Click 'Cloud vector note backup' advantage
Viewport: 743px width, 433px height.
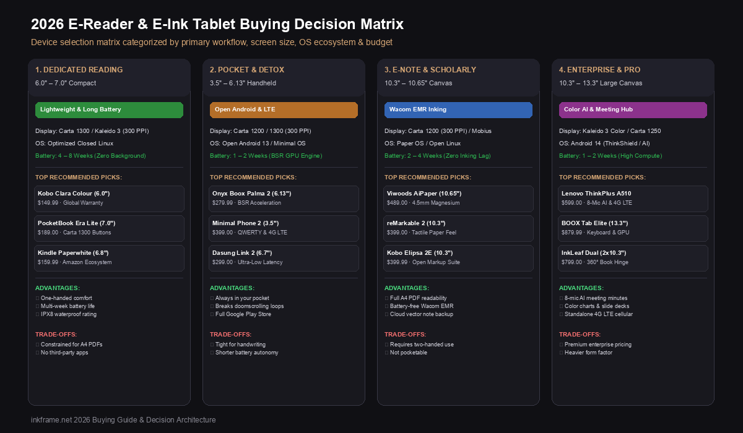[422, 314]
